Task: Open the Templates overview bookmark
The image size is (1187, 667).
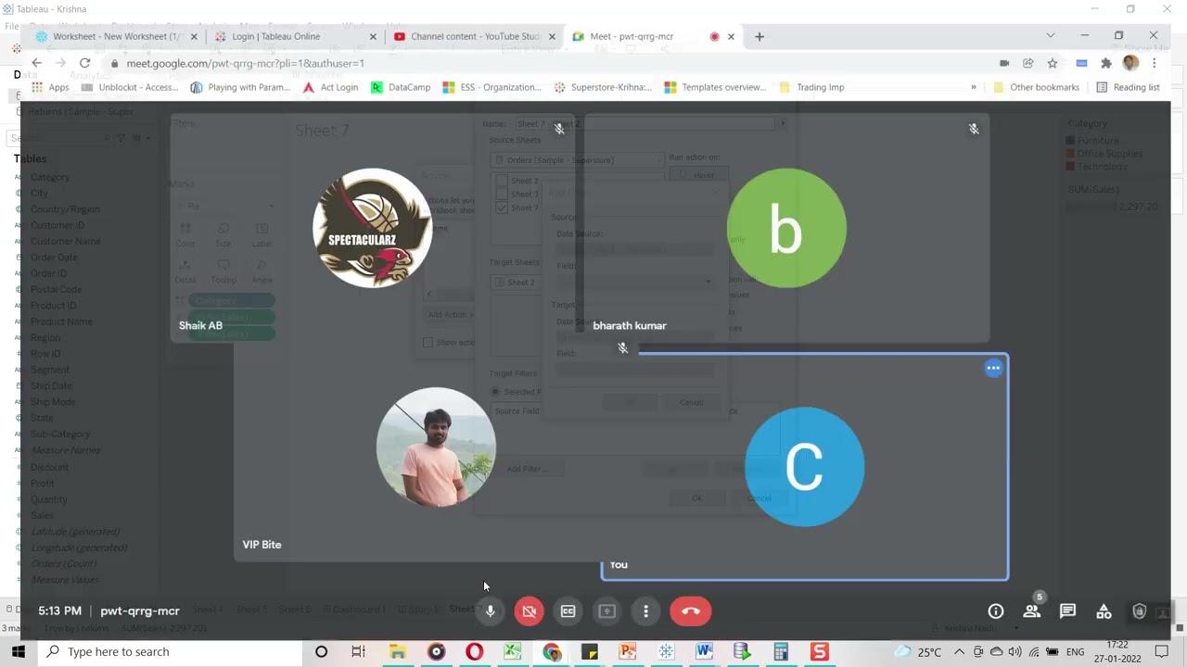Action: coord(715,87)
